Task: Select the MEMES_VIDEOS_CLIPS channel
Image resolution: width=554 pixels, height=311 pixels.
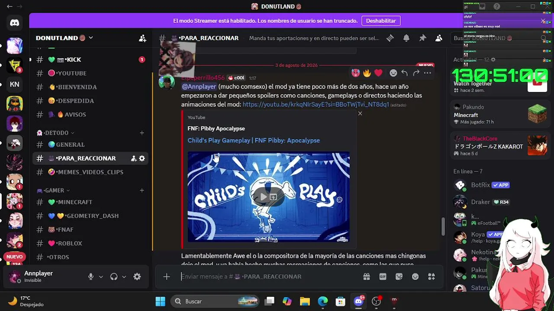Action: 90,172
